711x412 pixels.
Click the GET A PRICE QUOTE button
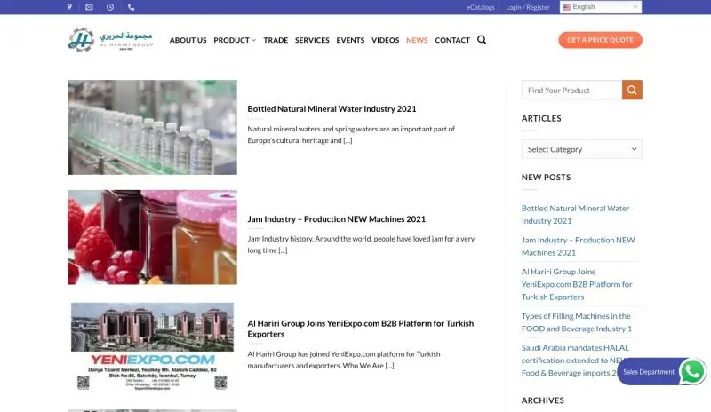click(601, 40)
